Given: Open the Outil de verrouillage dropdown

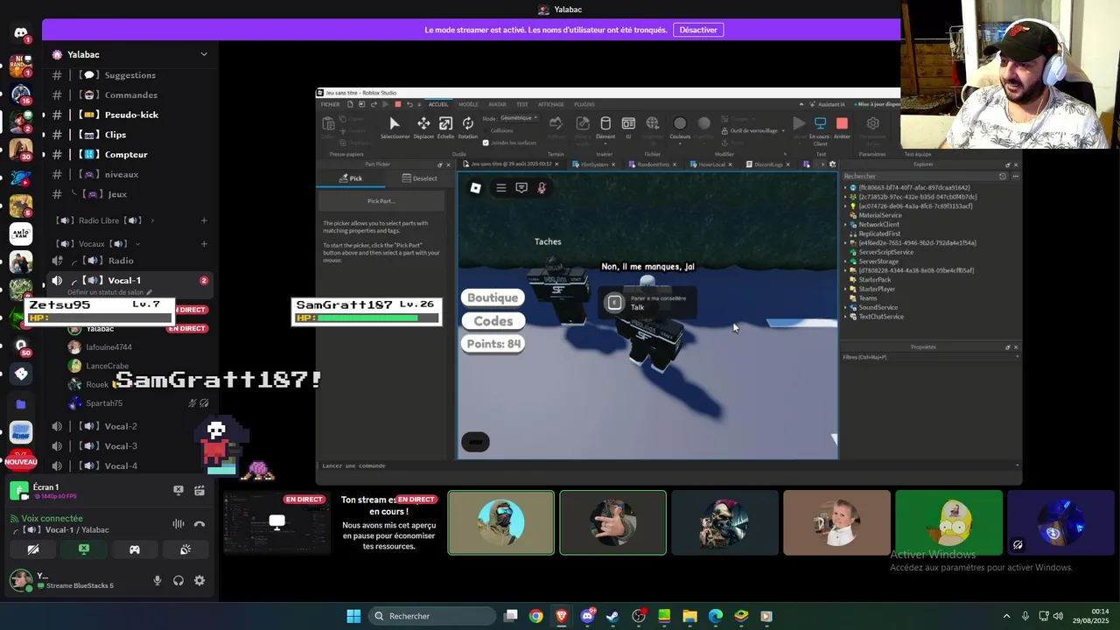Looking at the screenshot, I should (752, 130).
